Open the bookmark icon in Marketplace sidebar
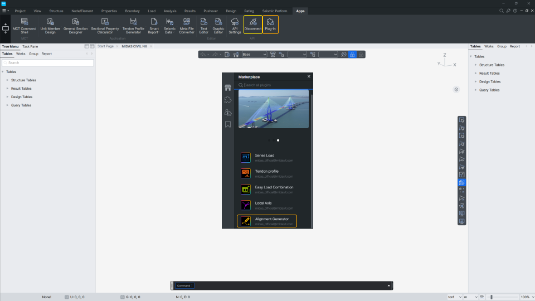 point(228,124)
